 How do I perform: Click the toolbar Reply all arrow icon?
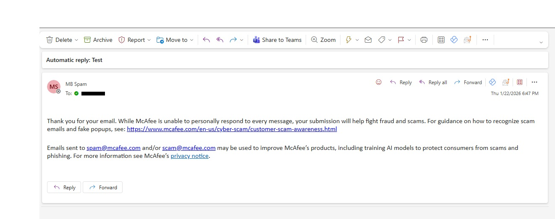tap(220, 40)
